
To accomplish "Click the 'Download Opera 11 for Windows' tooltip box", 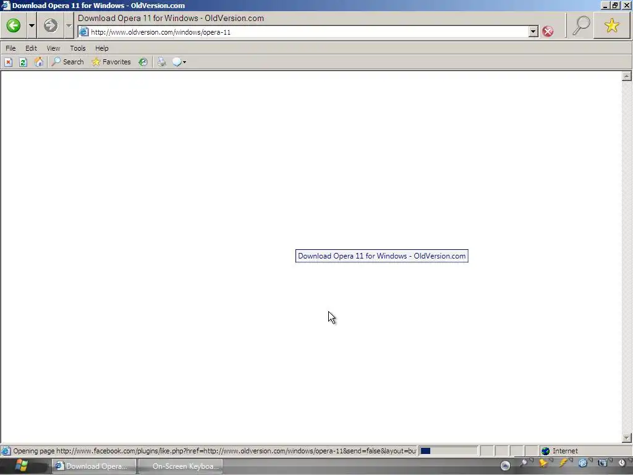I will click(x=382, y=256).
